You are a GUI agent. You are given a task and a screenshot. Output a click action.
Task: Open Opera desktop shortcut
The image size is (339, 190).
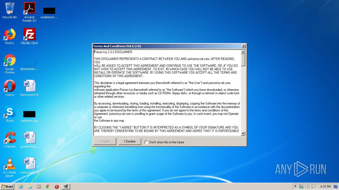[x=10, y=88]
